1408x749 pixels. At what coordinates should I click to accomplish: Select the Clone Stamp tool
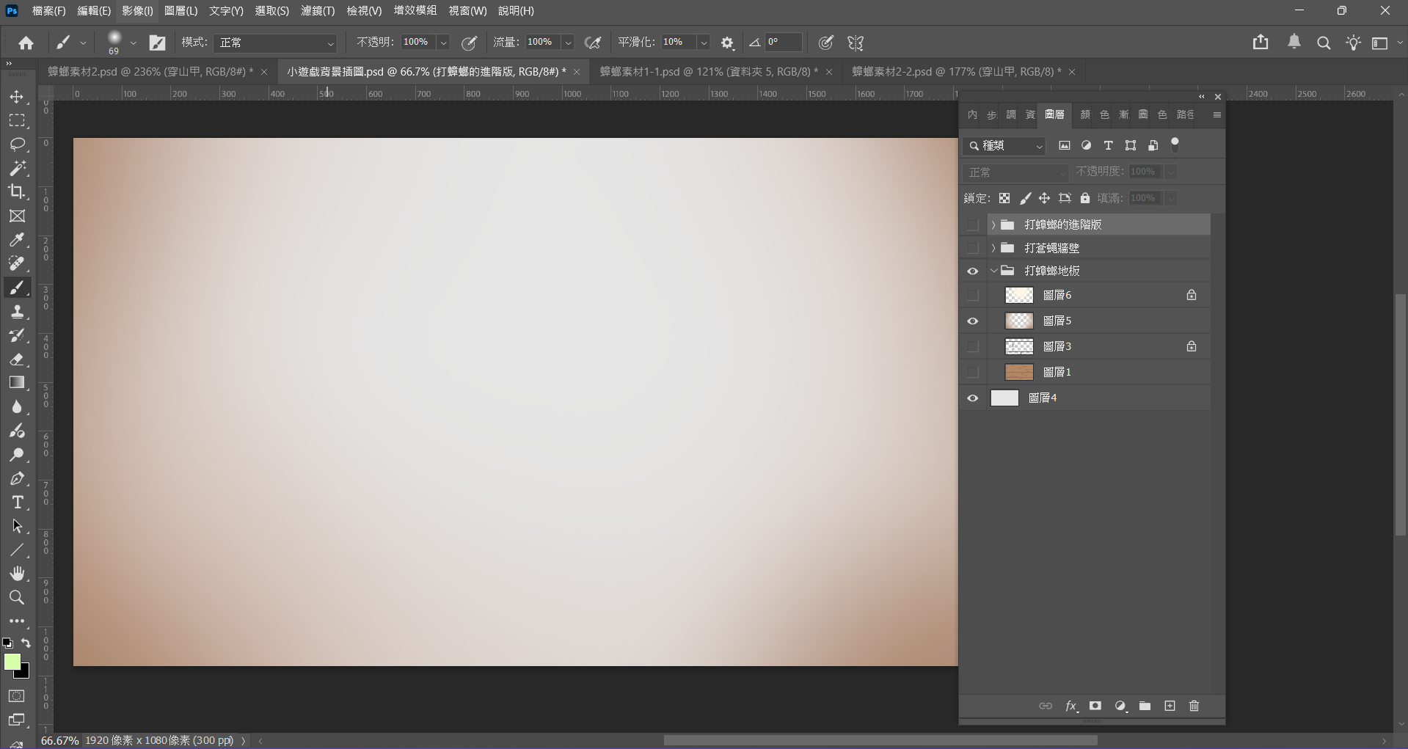coord(17,312)
